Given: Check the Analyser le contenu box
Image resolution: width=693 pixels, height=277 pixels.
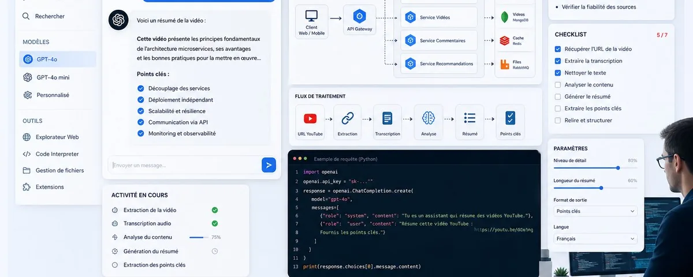Looking at the screenshot, I should point(558,85).
